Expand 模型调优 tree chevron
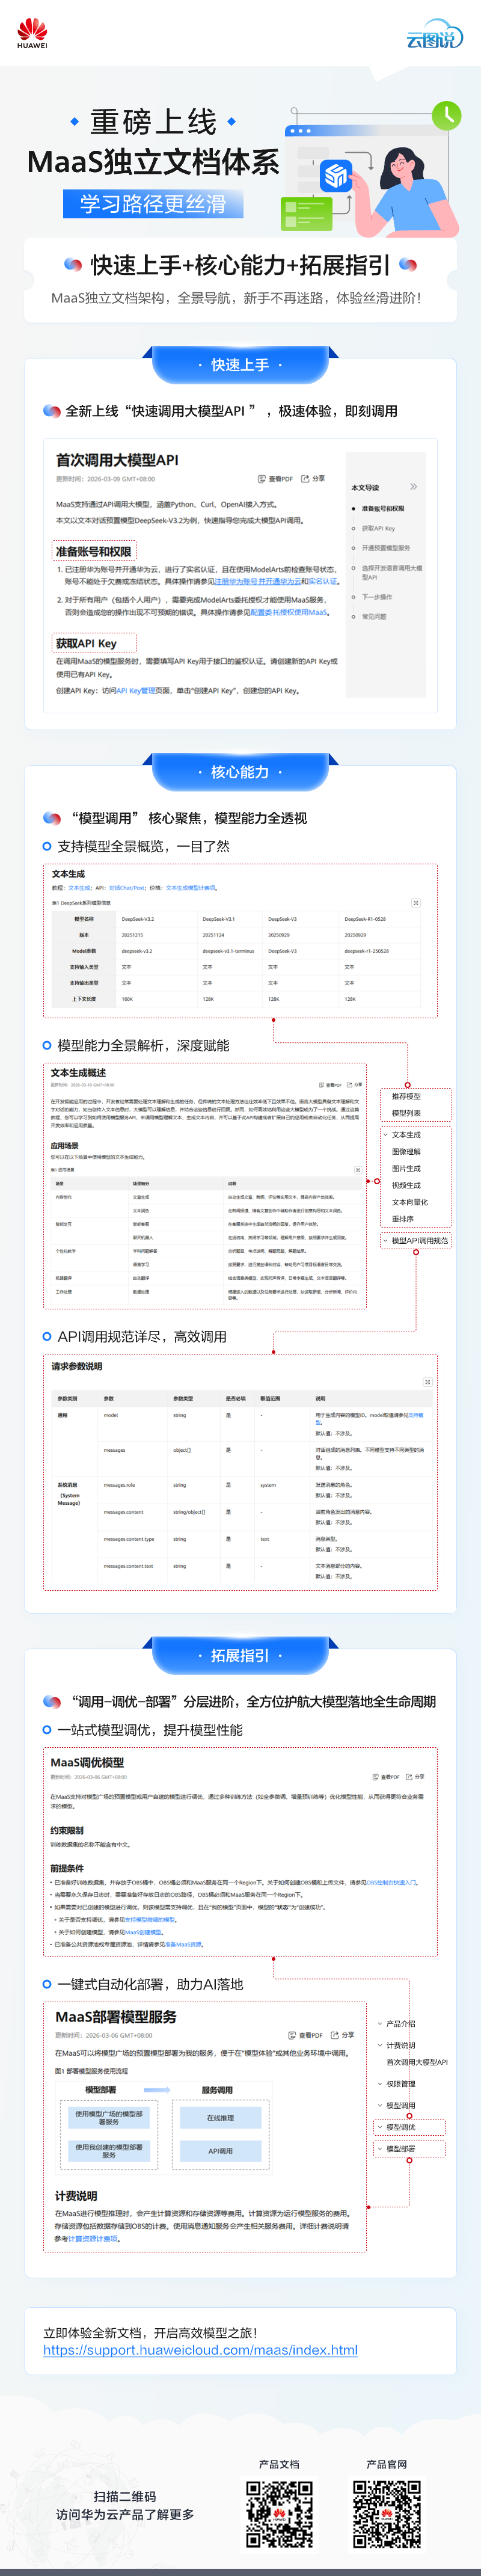This screenshot has height=2576, width=481. point(380,2127)
